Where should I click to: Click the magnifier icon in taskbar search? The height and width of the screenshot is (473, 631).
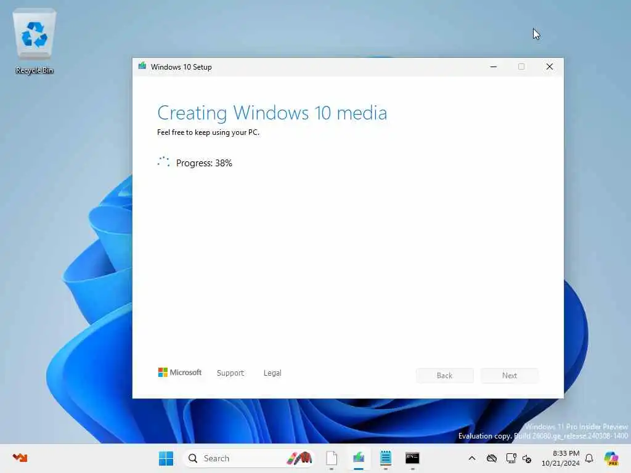[193, 458]
